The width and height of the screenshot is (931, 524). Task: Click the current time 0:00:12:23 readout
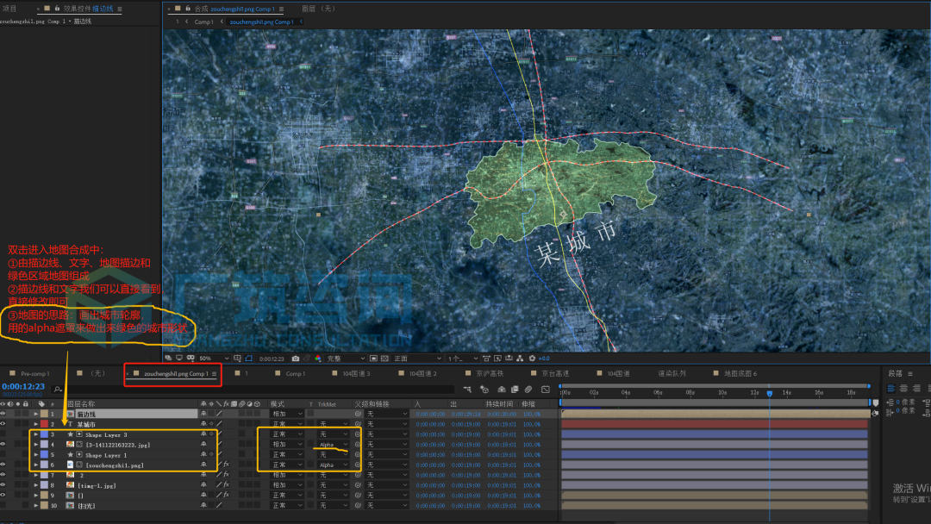coord(23,386)
